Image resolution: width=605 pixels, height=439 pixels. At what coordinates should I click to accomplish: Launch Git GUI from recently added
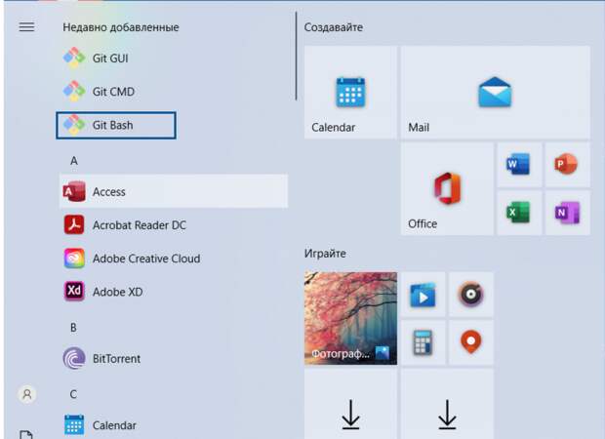(174, 59)
